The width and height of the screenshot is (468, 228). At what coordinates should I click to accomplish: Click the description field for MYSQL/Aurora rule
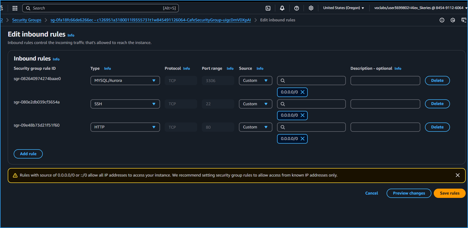pos(385,81)
